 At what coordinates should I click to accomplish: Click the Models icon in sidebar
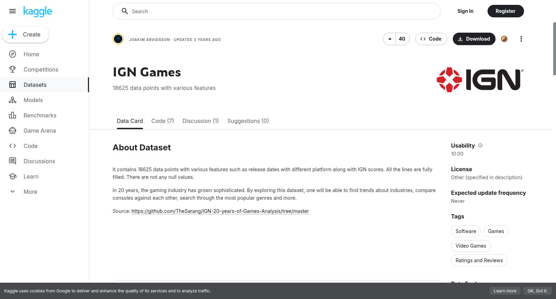tap(13, 100)
